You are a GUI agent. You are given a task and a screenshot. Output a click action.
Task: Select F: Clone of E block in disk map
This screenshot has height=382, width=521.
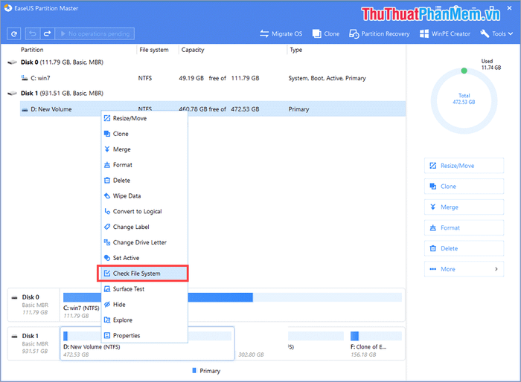(x=376, y=343)
